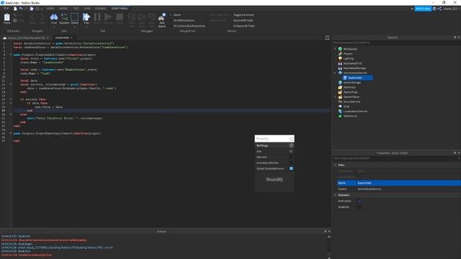Click the leaderstats script icon in Explorer
Viewport: 461px width, 259px height.
pos(345,78)
